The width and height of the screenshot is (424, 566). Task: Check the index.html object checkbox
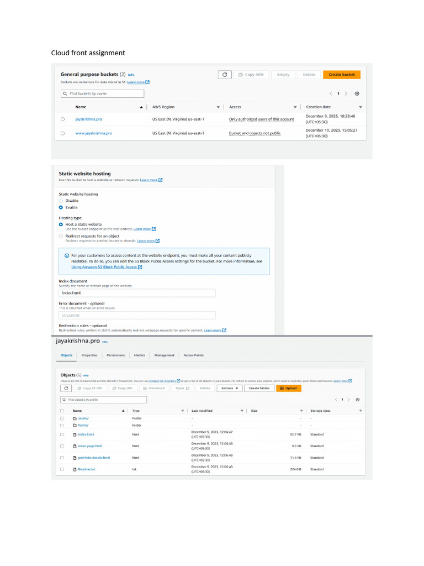click(x=62, y=434)
